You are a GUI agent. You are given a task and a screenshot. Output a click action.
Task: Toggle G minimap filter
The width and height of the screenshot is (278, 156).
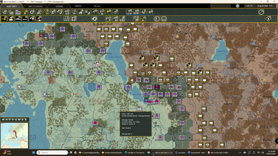pos(16,119)
